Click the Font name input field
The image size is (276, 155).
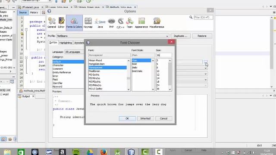[109, 55]
